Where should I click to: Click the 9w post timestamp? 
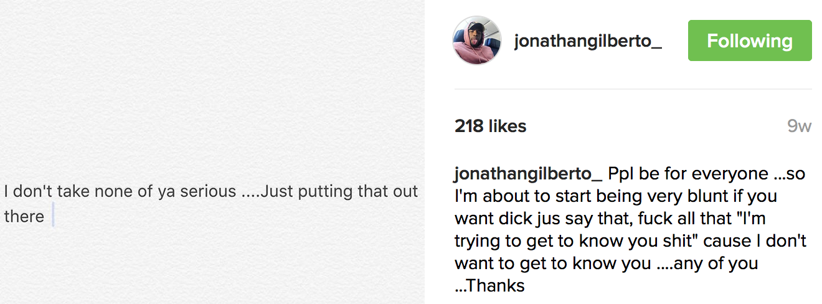click(799, 126)
